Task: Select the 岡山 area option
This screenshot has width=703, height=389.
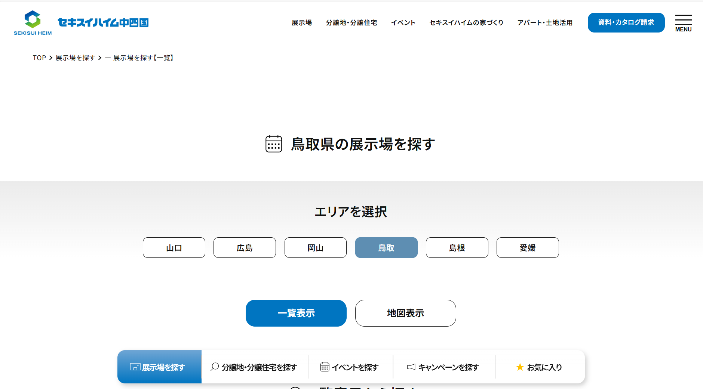Action: [x=315, y=248]
